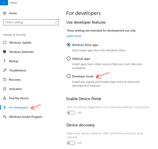Toggle the Enable Device Portal switch
Viewport: 158px width, 149px height.
71,113
